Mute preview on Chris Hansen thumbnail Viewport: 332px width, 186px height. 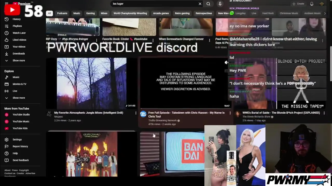(x=226, y=62)
